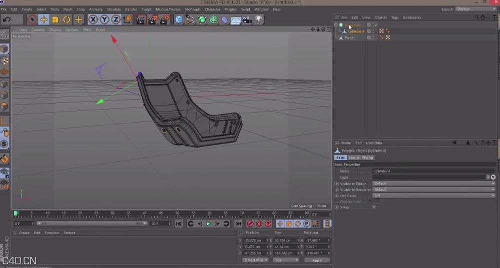Select Cylinder.4 in Object Manager
This screenshot has height=268, width=500.
click(356, 31)
